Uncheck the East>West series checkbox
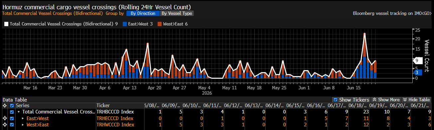Screen dimensions: 434x130 [x=12, y=118]
